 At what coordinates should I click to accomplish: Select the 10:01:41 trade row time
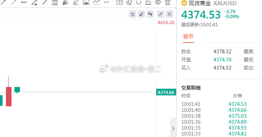pos(191,104)
